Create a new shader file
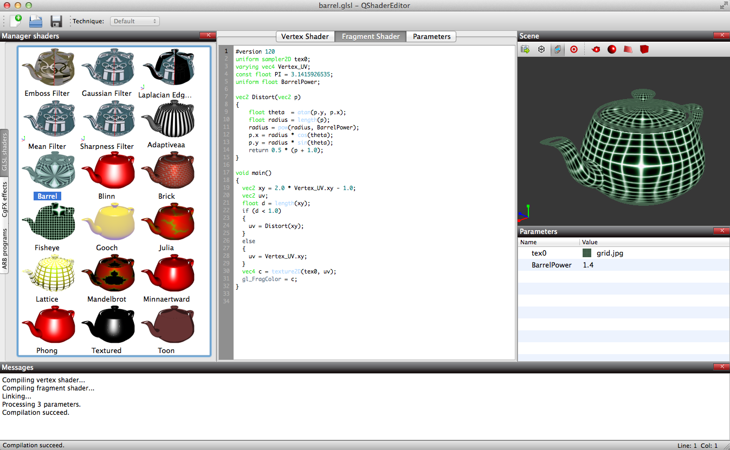 click(x=16, y=21)
